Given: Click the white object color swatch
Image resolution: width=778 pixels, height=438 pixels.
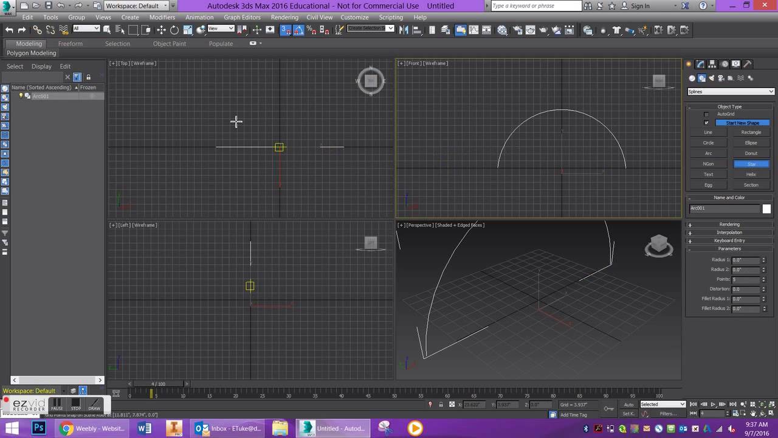Looking at the screenshot, I should point(766,209).
